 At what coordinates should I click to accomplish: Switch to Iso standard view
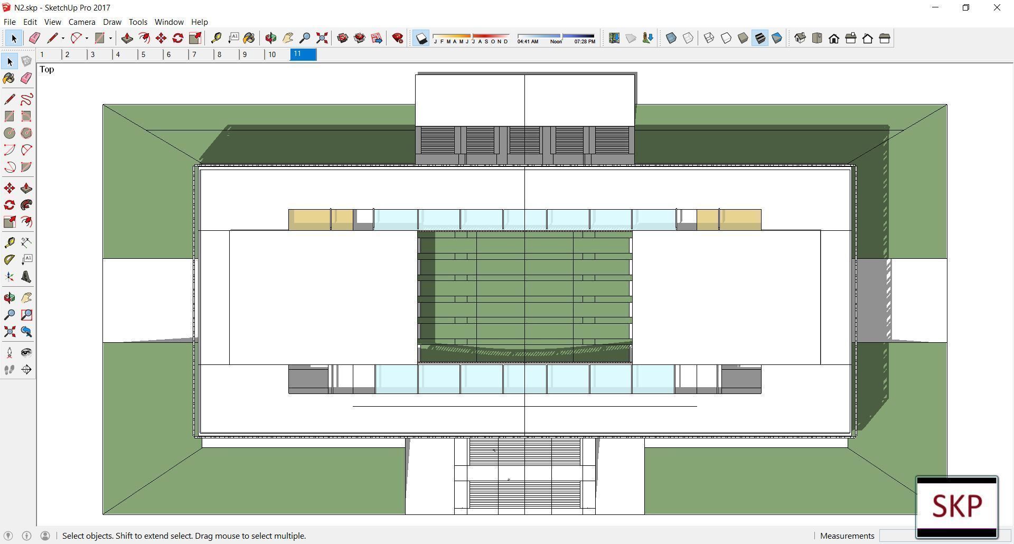(800, 38)
